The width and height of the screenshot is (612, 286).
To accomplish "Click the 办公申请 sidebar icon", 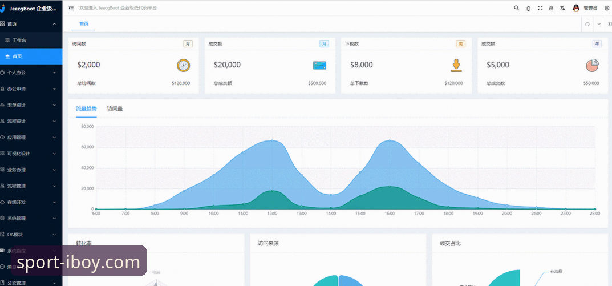I will tap(2, 88).
